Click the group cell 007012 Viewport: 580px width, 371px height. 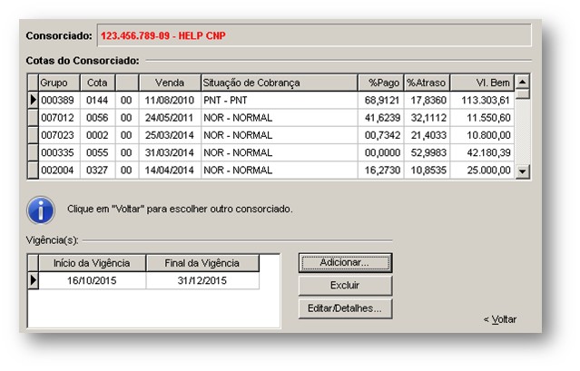click(x=59, y=118)
